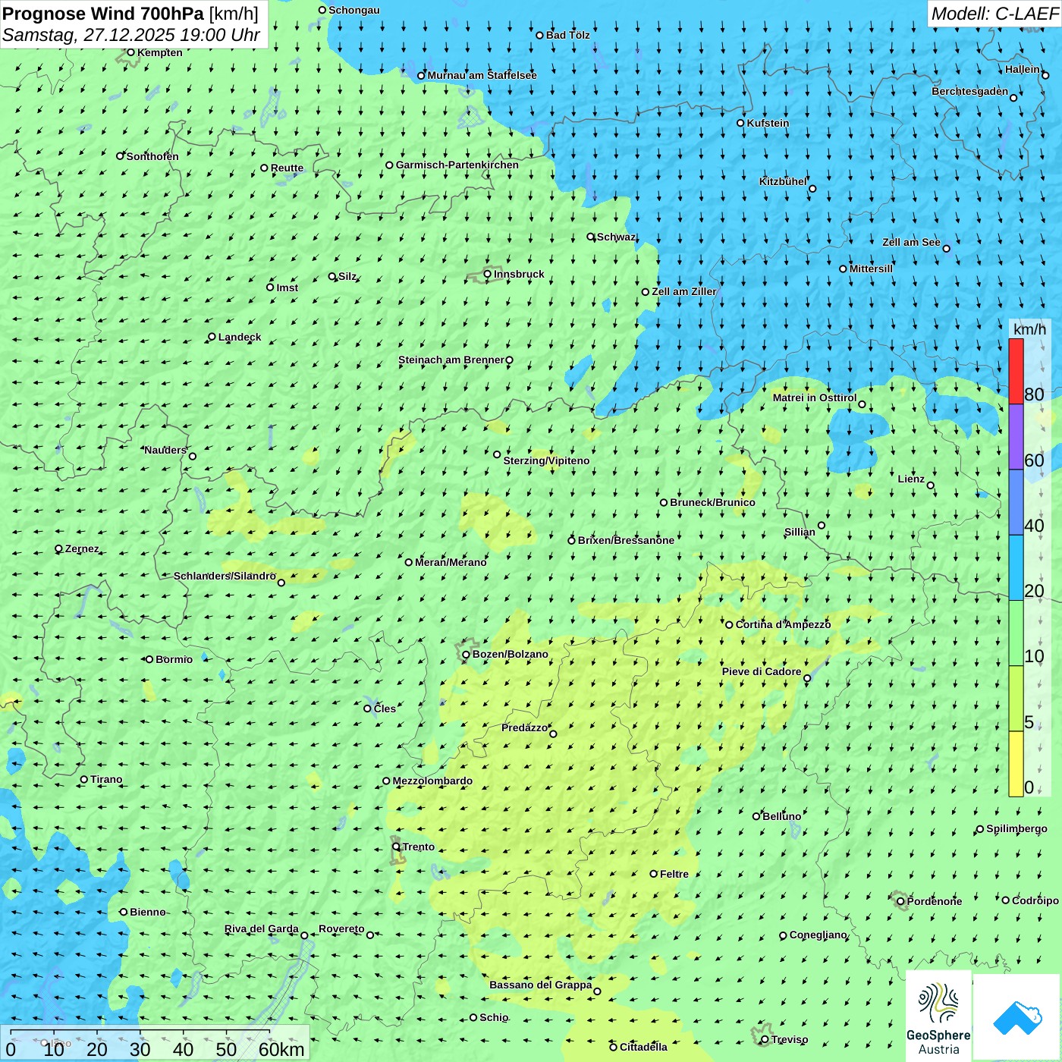Image resolution: width=1062 pixels, height=1062 pixels.
Task: Select the Lienz location marker
Action: click(x=931, y=485)
